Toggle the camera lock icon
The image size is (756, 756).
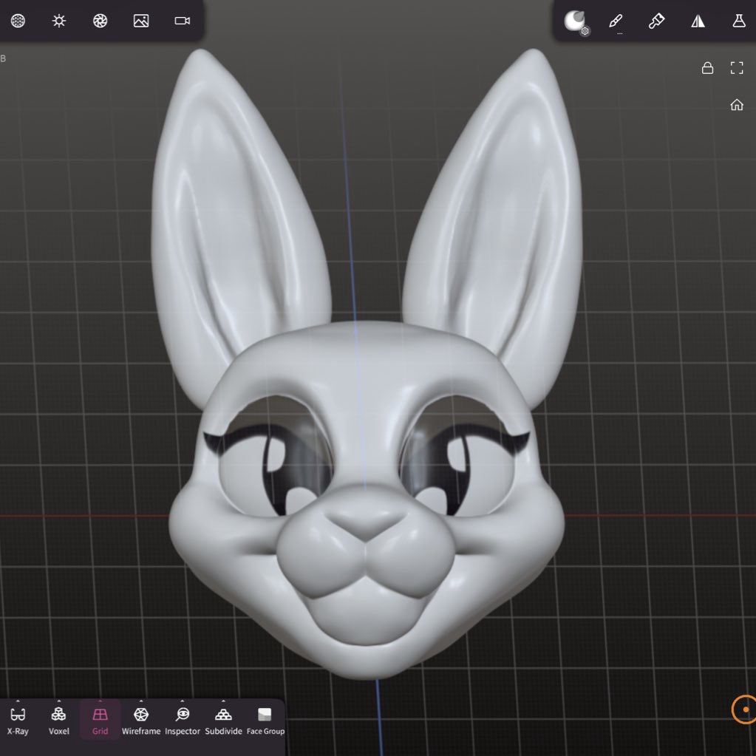[707, 68]
